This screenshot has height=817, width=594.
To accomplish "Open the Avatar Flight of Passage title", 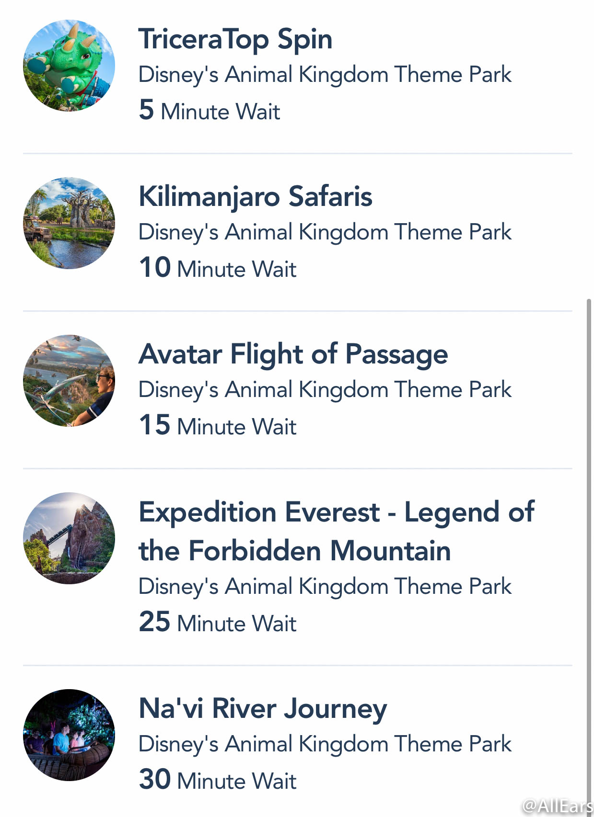I will [x=293, y=354].
